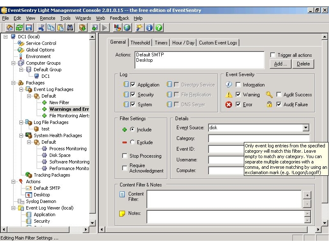The width and height of the screenshot is (329, 247).
Task: Open the Event Source dropdown arrow
Action: pos(306,128)
